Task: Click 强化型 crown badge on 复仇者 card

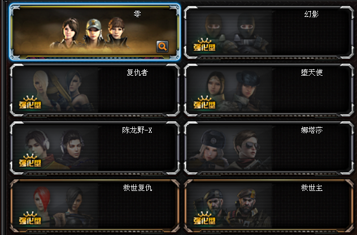Action: point(30,102)
